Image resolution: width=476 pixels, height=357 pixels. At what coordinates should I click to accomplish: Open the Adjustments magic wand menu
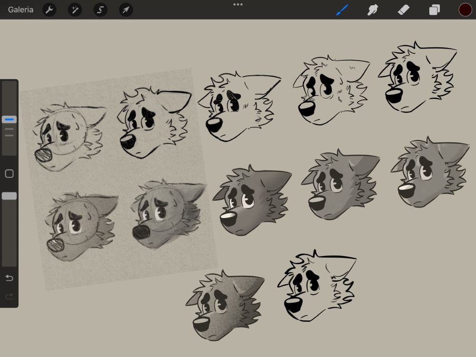coord(75,10)
